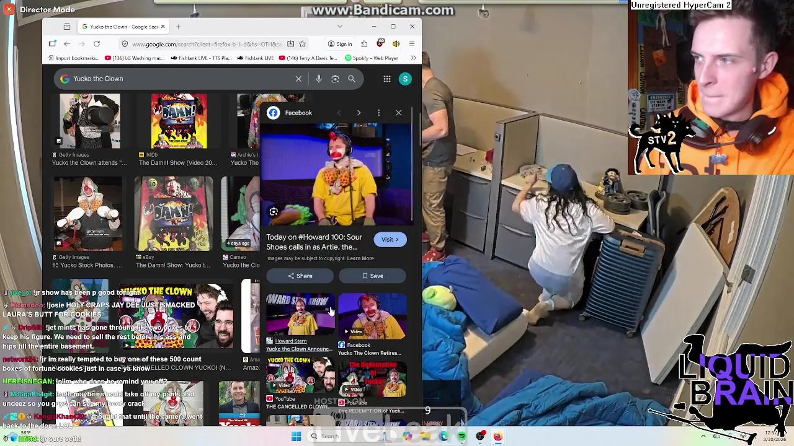Go back to the previous page
This screenshot has width=794, height=446.
point(67,44)
